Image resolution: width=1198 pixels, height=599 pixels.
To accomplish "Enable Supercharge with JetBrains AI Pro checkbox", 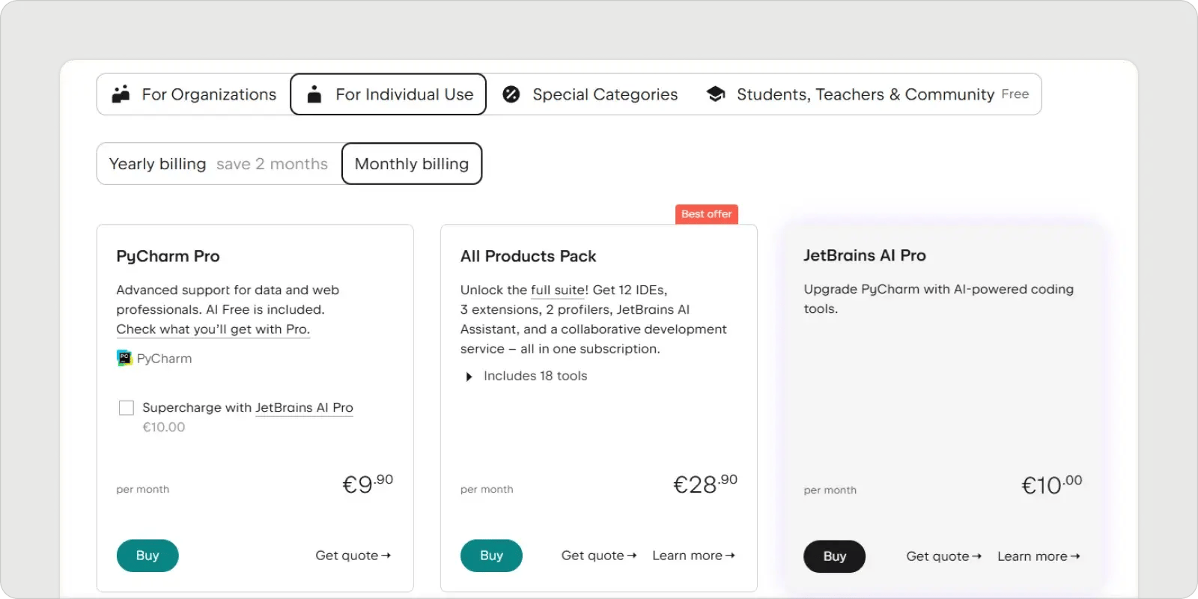I will click(x=127, y=408).
